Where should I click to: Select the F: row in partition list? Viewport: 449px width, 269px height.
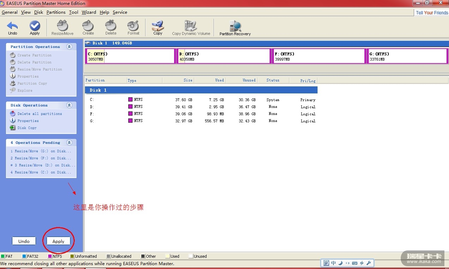[x=201, y=114]
